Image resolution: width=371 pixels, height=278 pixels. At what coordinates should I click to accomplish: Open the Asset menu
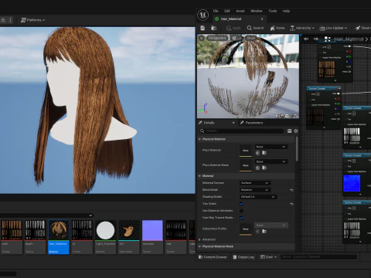tap(240, 11)
